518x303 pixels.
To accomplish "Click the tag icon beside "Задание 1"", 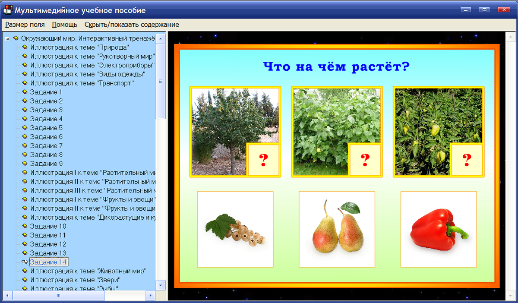I will pyautogui.click(x=25, y=92).
